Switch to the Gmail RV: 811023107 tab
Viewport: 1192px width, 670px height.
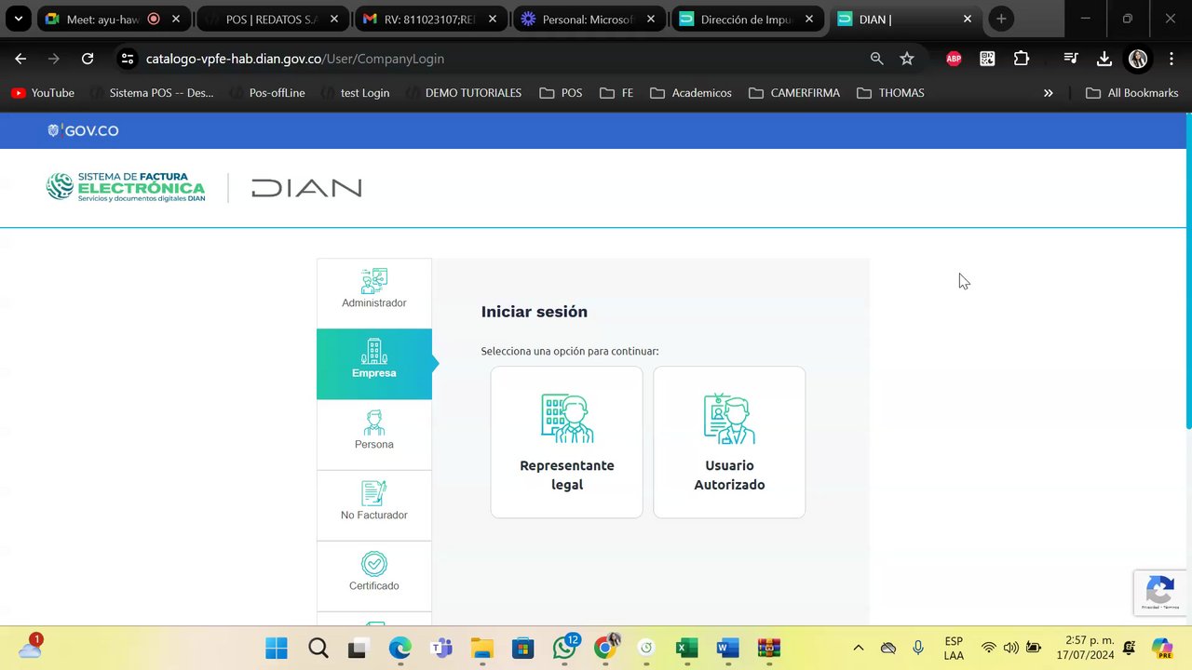[x=430, y=19]
